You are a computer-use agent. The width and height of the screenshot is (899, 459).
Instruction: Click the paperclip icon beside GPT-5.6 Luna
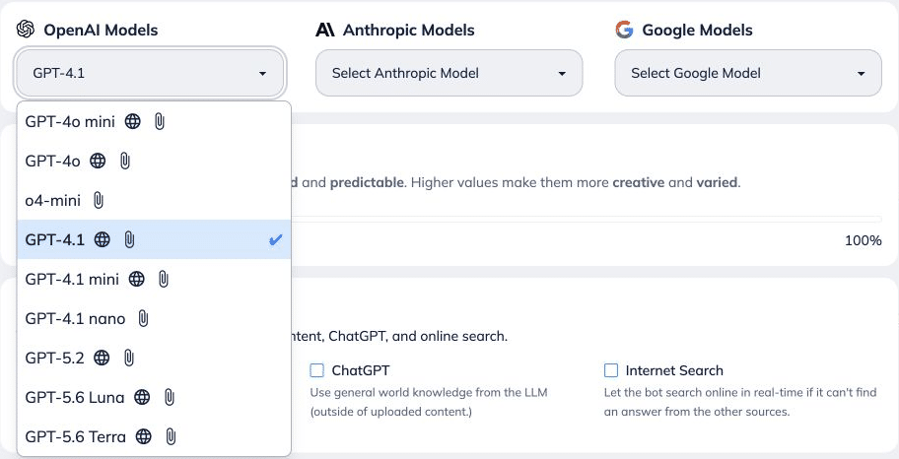[x=170, y=397]
